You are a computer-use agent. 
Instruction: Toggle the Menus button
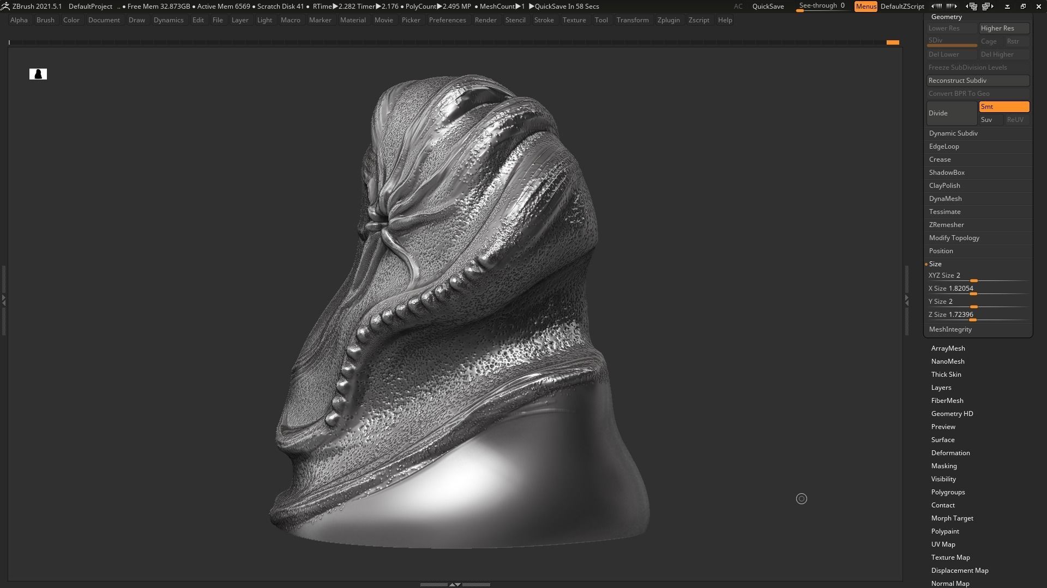(865, 6)
